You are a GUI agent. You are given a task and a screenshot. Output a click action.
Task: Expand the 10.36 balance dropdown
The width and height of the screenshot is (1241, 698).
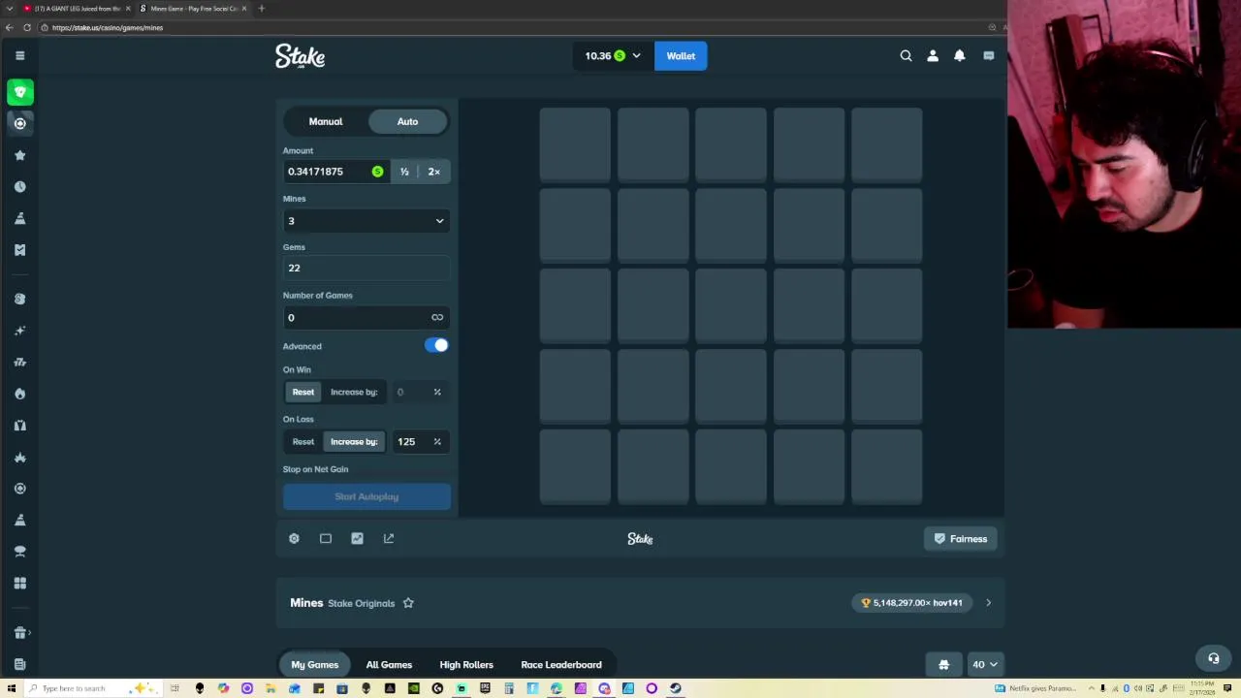point(612,56)
